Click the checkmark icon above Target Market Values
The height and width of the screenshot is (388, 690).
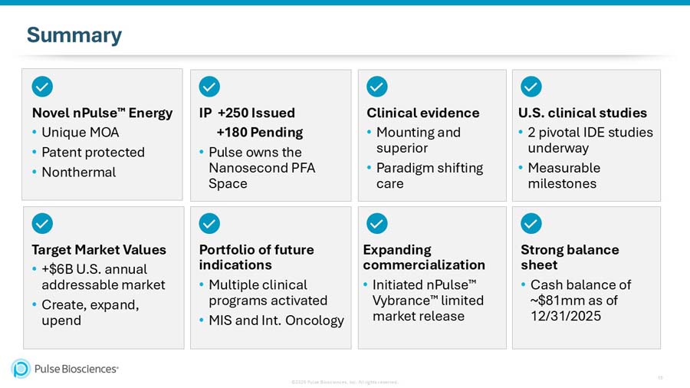coord(42,223)
